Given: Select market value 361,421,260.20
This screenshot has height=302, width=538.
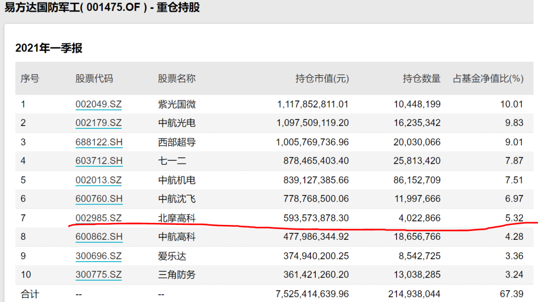Looking at the screenshot, I should pyautogui.click(x=316, y=275).
